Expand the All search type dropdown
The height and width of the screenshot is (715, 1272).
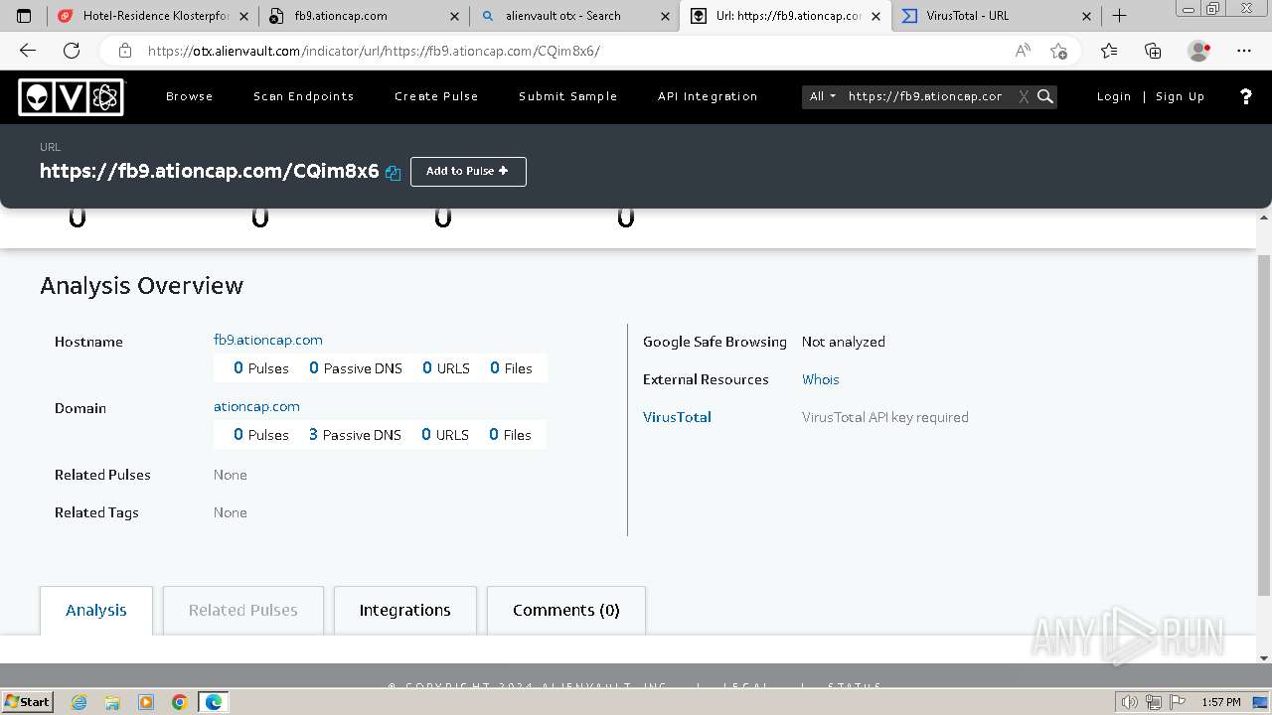(x=823, y=96)
